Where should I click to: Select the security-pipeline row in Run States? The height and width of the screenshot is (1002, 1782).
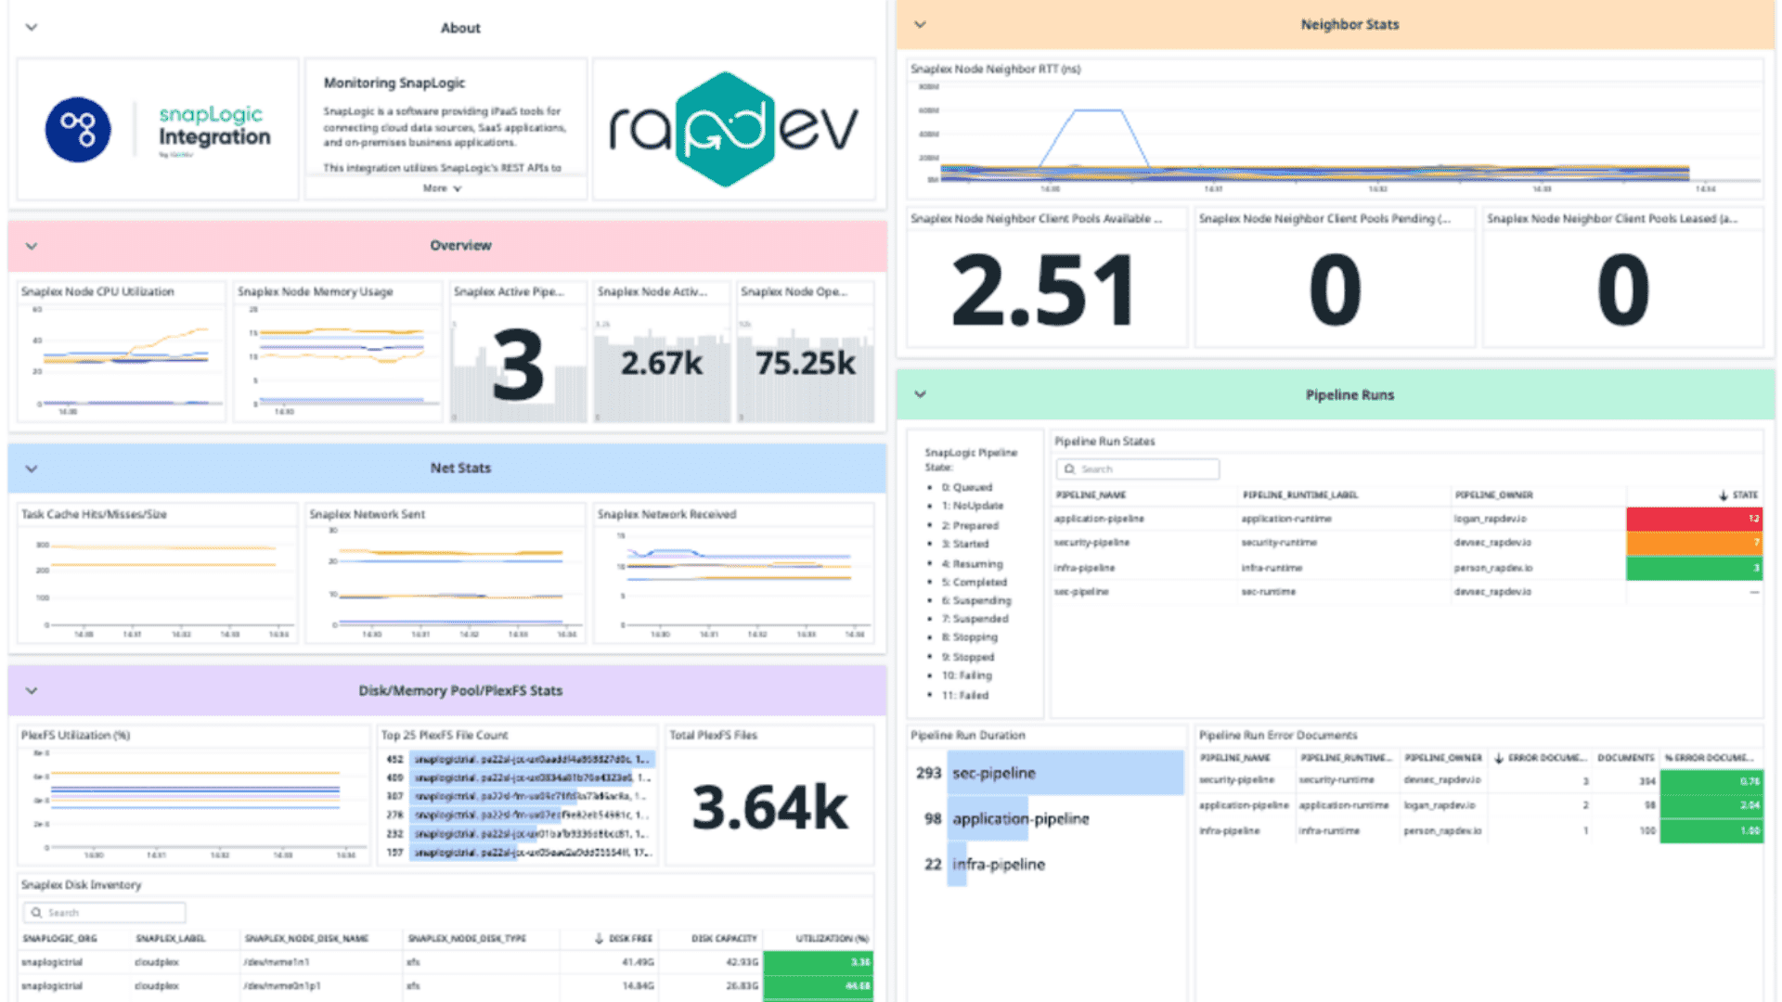1408,543
